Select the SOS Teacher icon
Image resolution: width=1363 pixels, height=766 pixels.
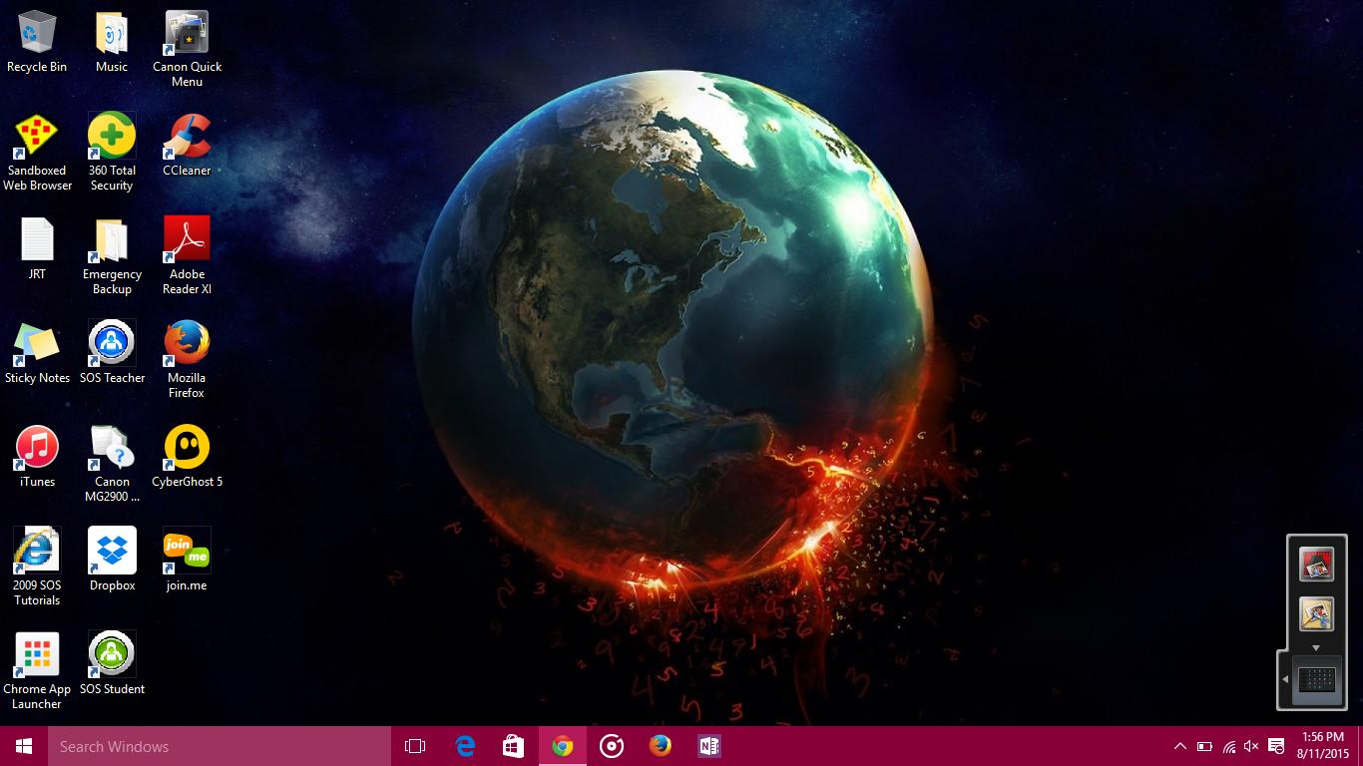pos(112,353)
